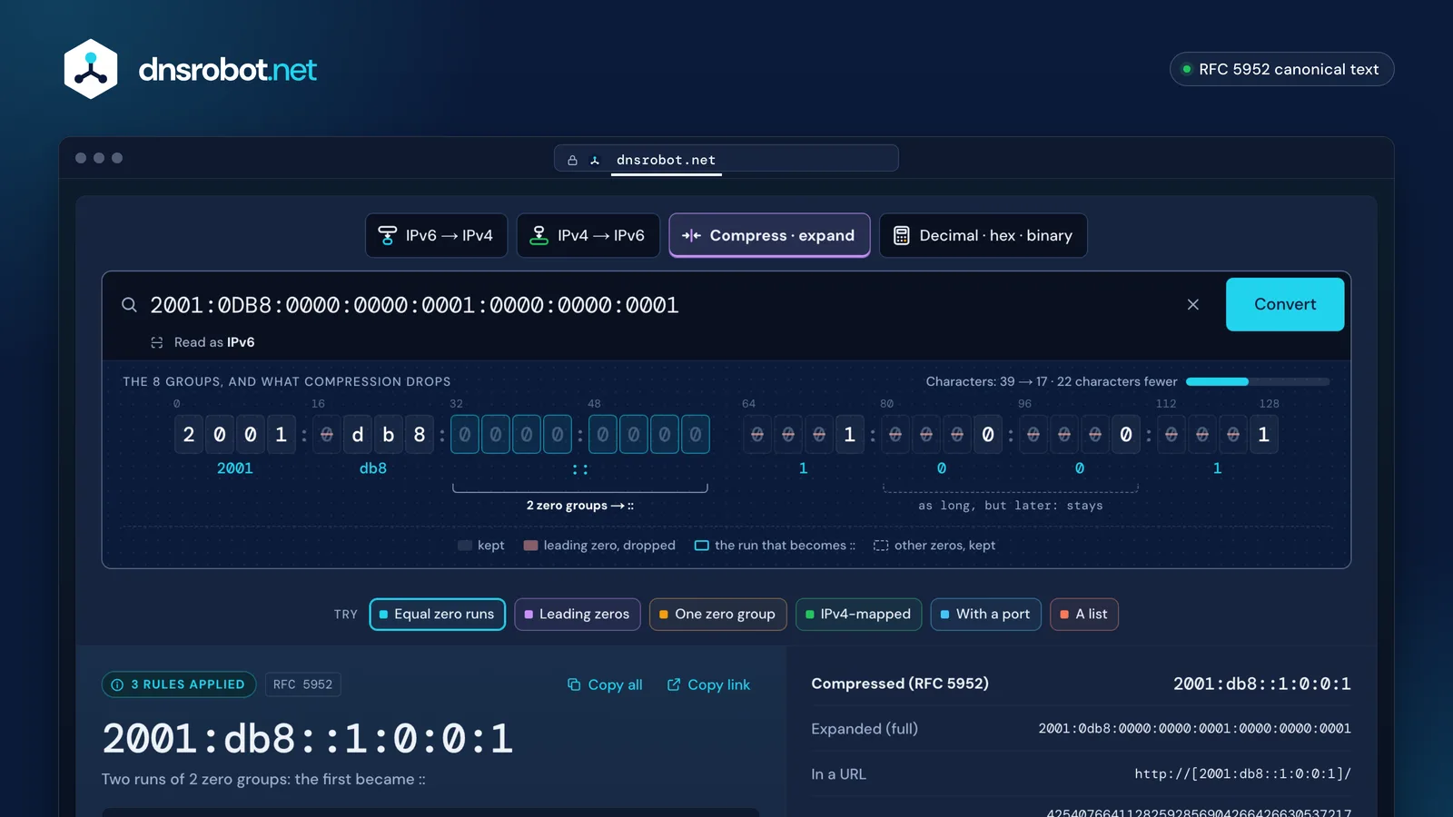Click the 'leading zero, dropped' legend swatch

point(531,546)
